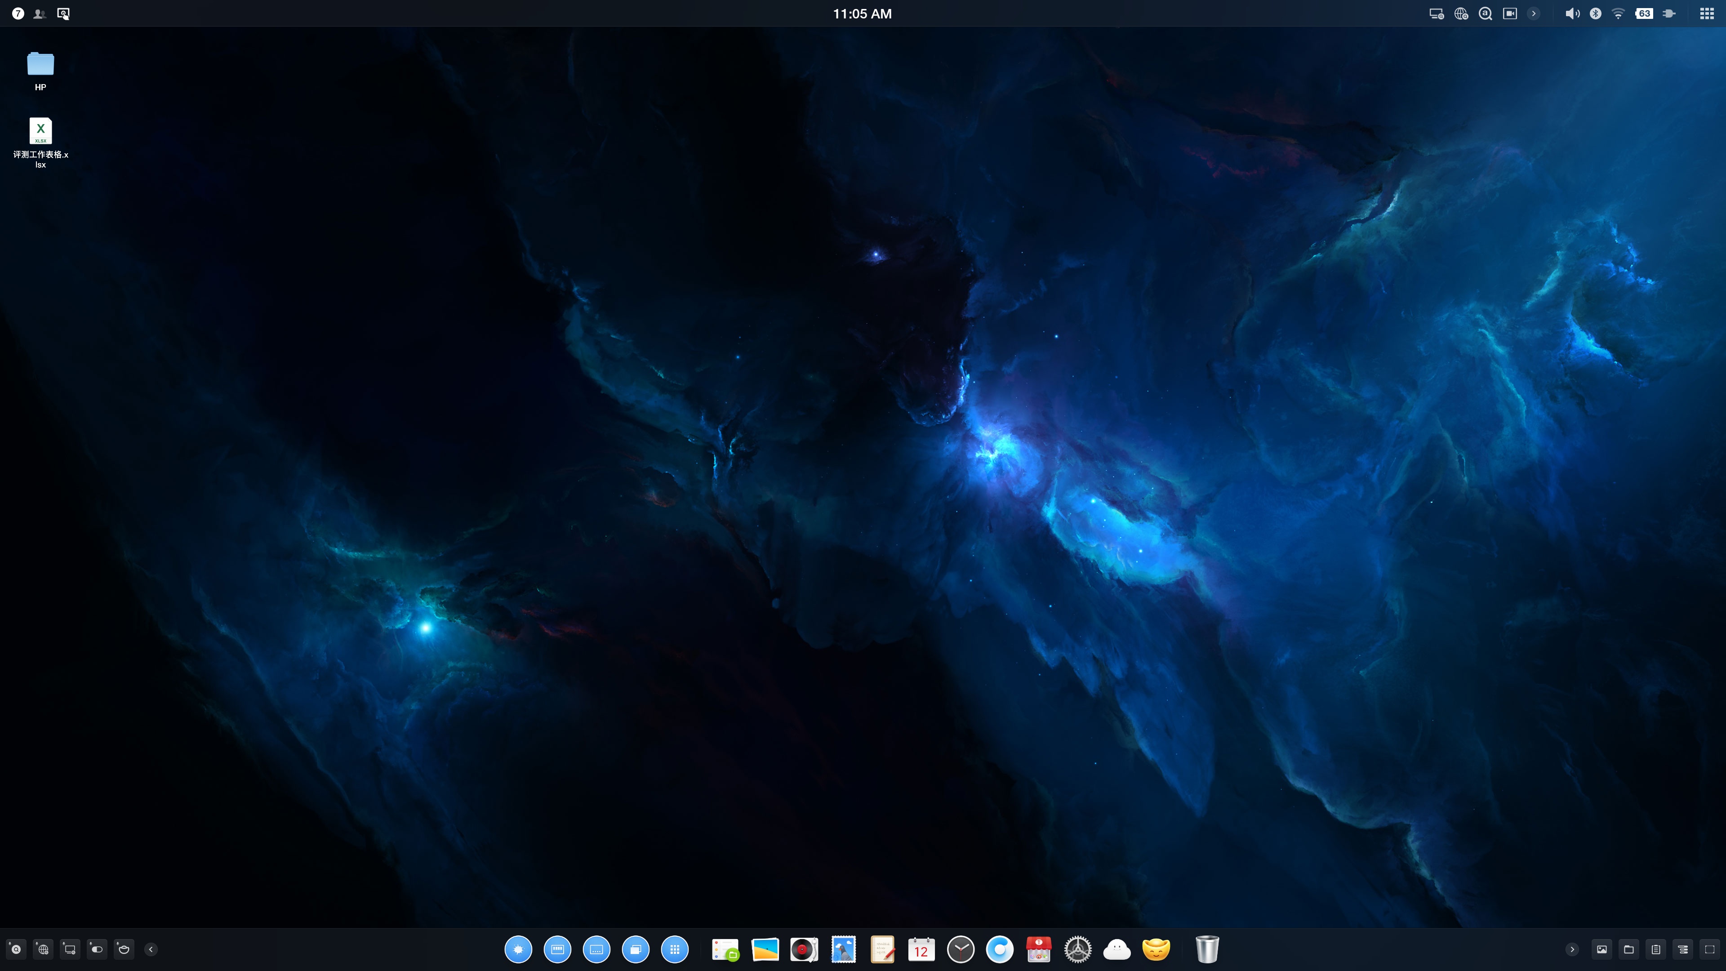Click the toggle switch voice shortcut button
Viewport: 1726px width, 971px height.
tap(97, 949)
